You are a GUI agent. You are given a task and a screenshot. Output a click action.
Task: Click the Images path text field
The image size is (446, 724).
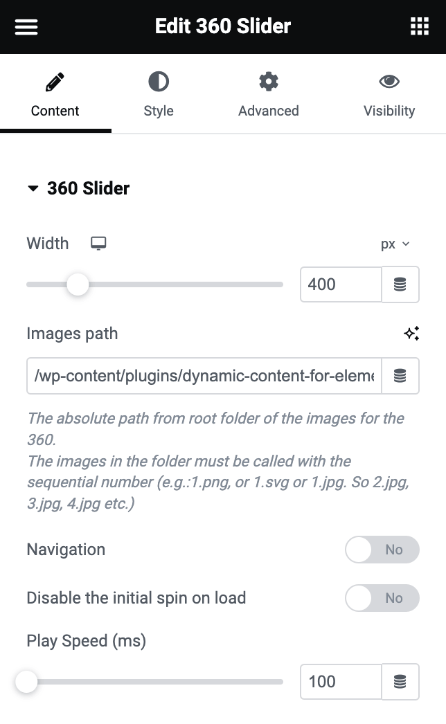point(204,376)
